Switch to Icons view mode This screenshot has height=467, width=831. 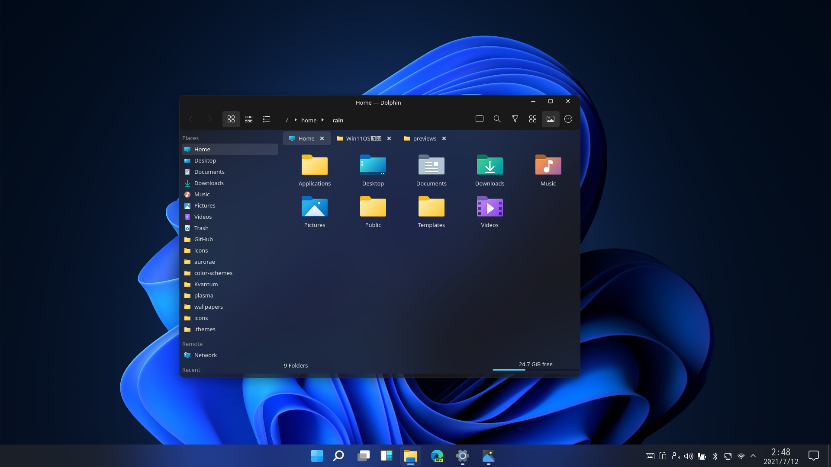click(x=231, y=119)
